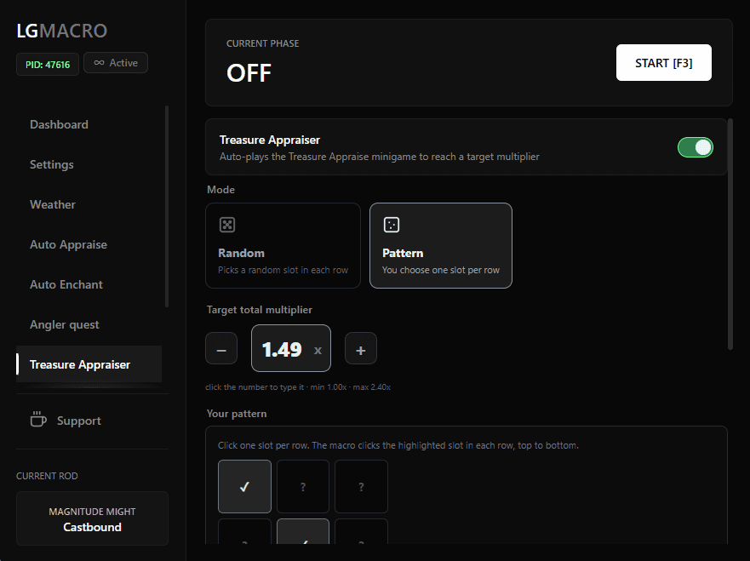Click the 'min 1.00x · max 2.40x' hint
Viewport: 750px width, 561px height.
350,387
